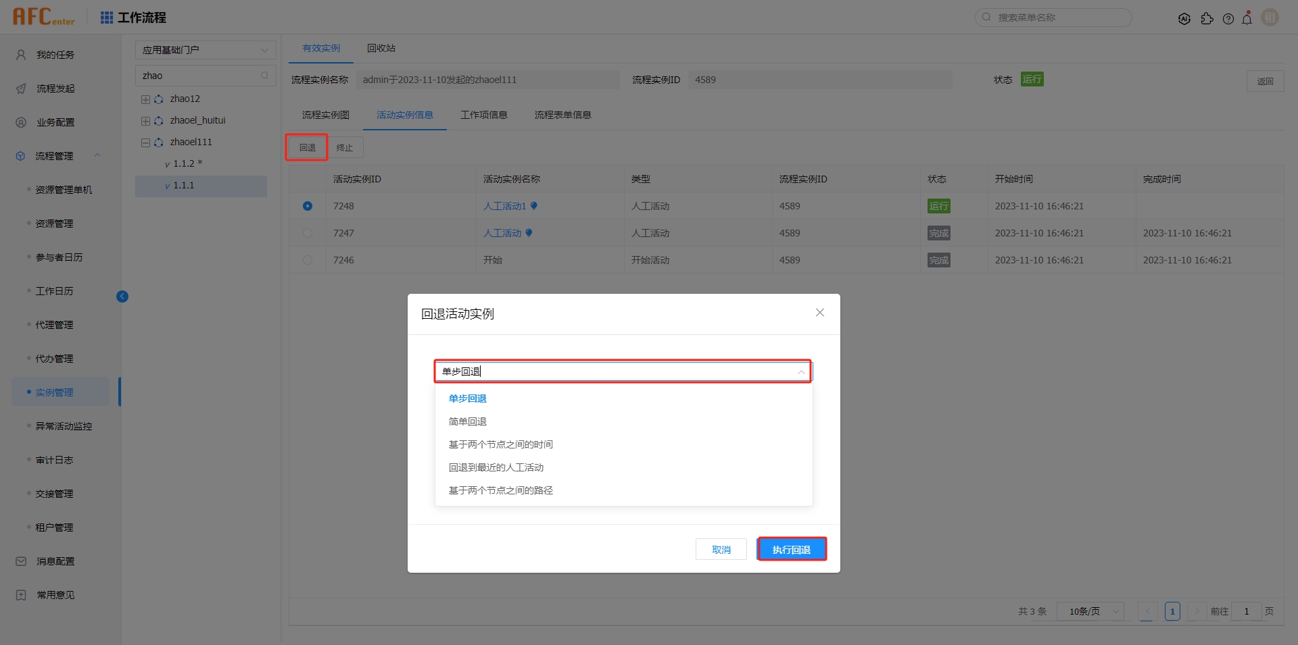The width and height of the screenshot is (1298, 645).
Task: Select the 我的任务 person icon in sidebar
Action: (20, 55)
